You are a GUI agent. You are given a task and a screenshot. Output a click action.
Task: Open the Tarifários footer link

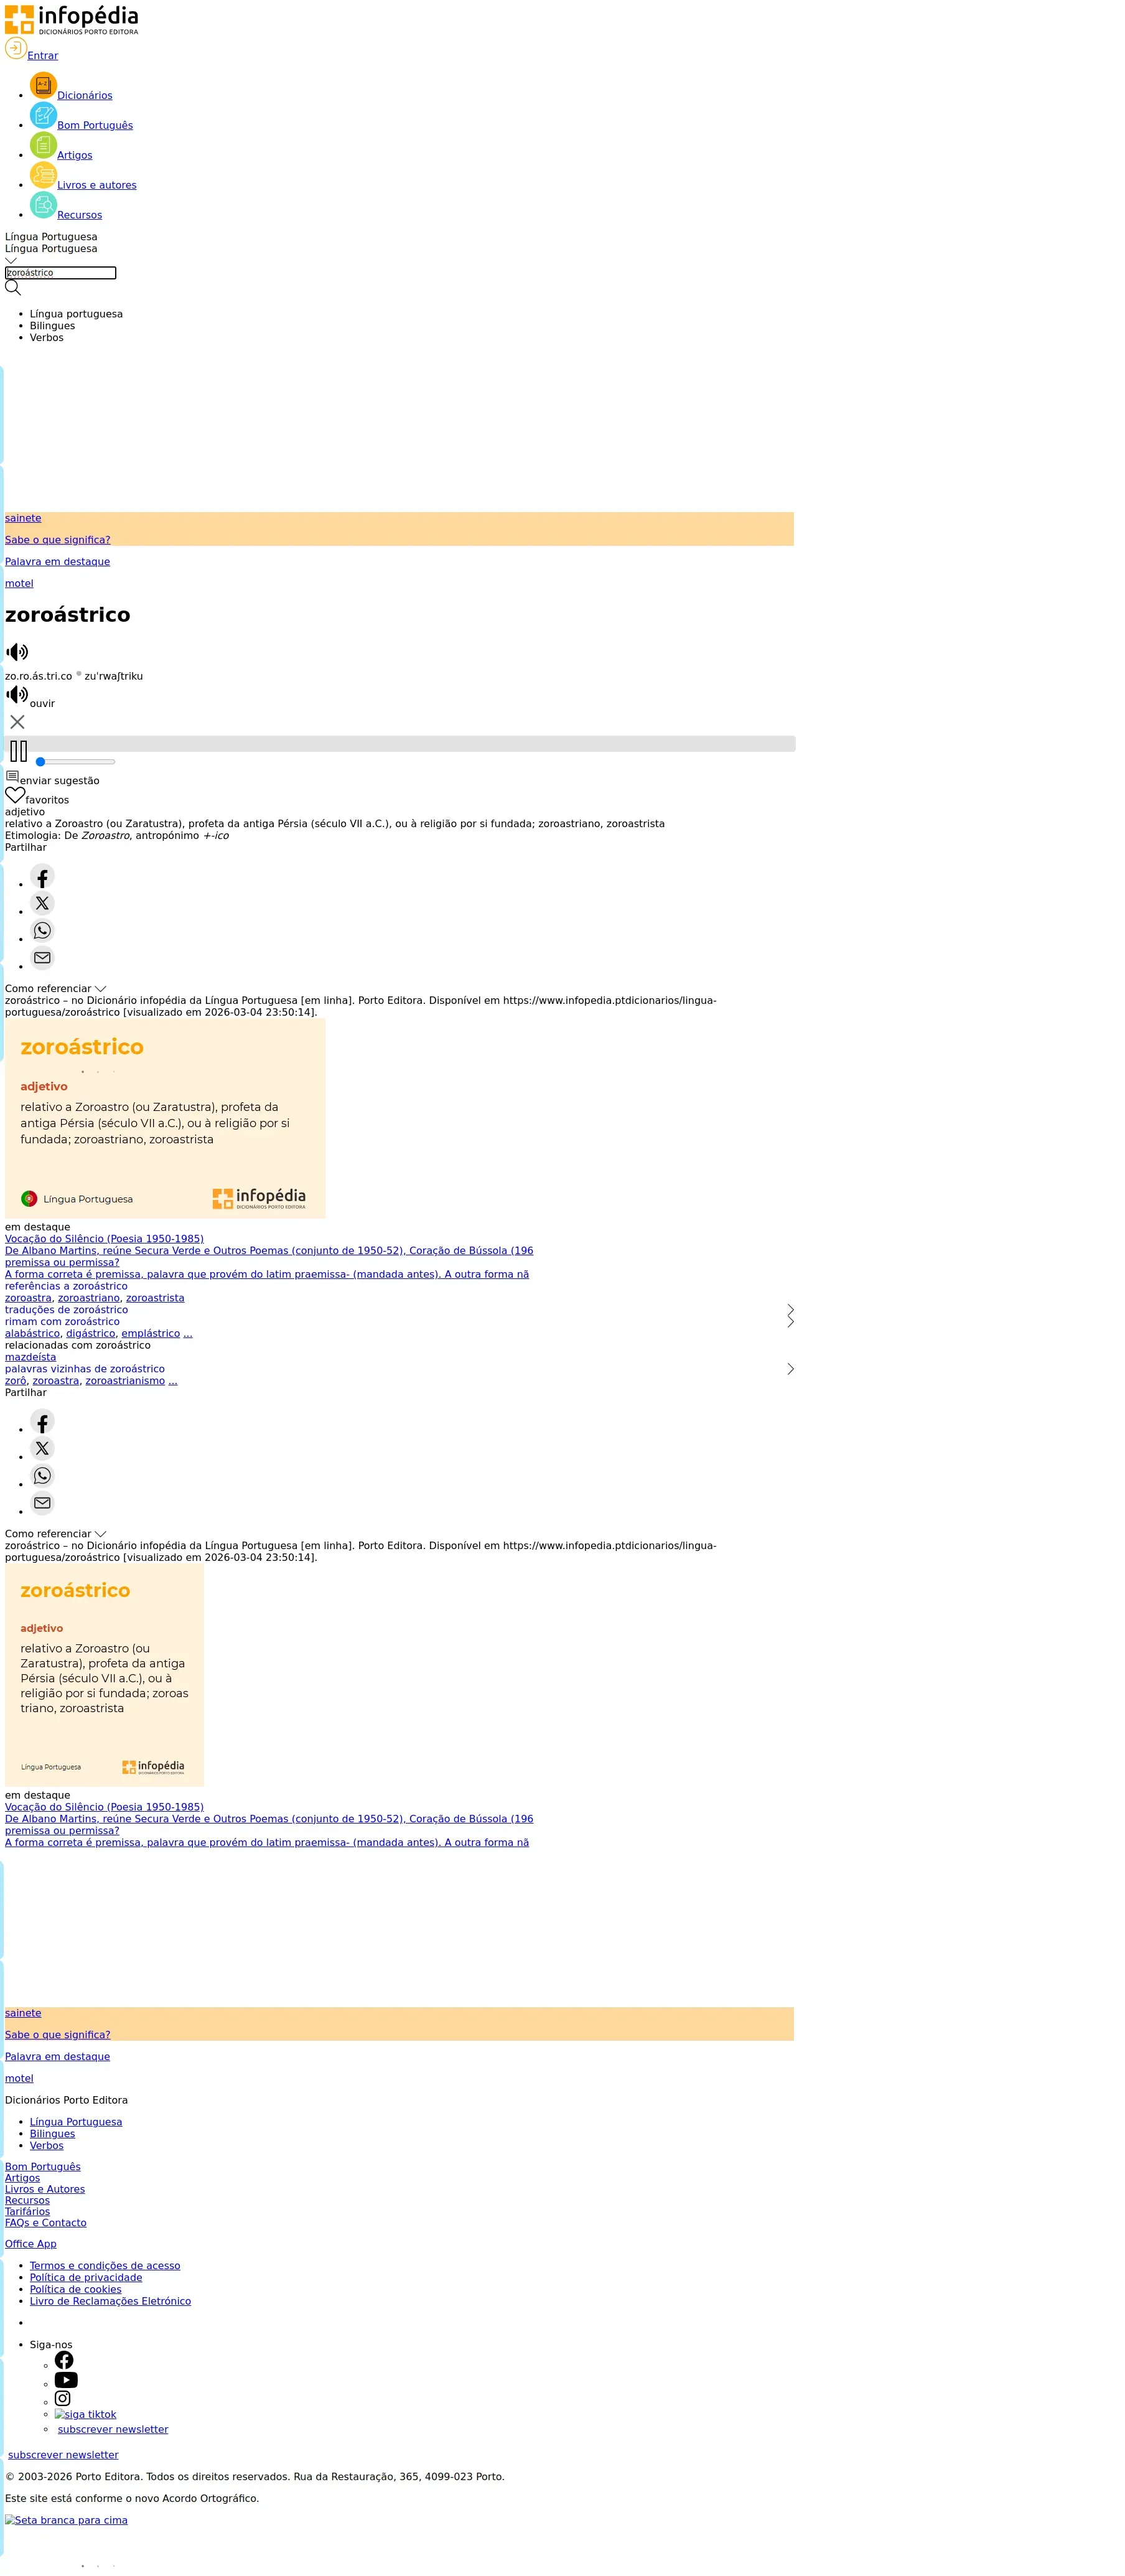(27, 2212)
